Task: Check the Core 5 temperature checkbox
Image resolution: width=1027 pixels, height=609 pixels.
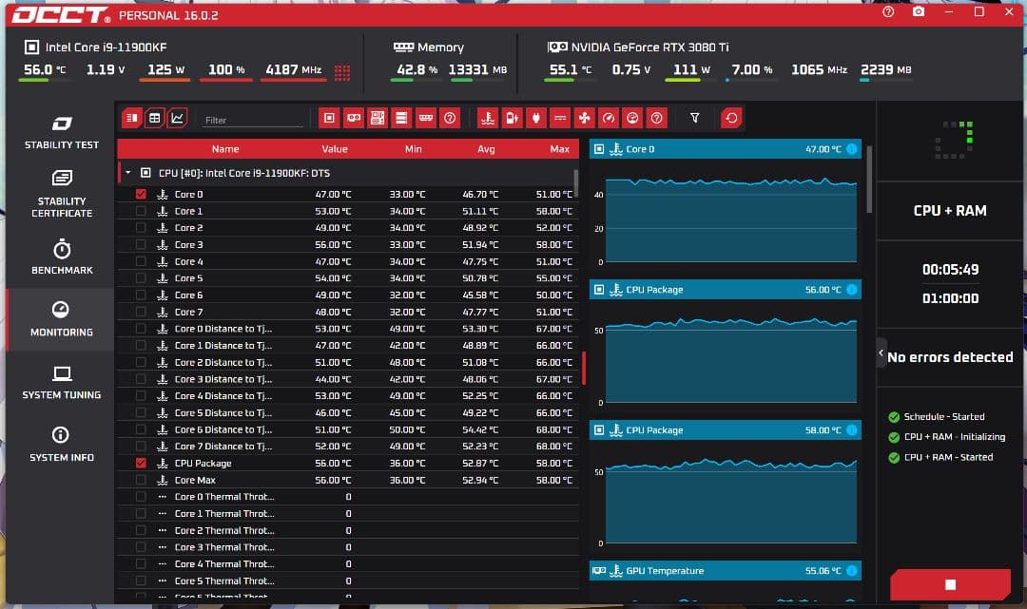Action: click(141, 278)
